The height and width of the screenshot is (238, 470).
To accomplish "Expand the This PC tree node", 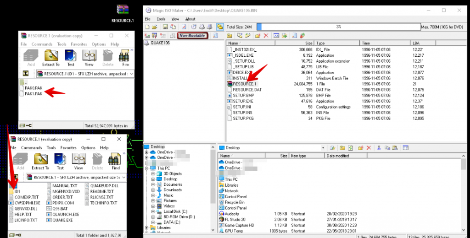I will [146, 168].
